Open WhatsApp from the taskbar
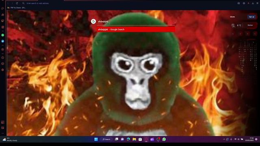The image size is (260, 146). coord(164,140)
